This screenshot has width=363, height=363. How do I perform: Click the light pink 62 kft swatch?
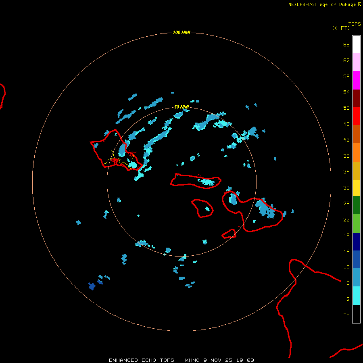tap(356, 62)
